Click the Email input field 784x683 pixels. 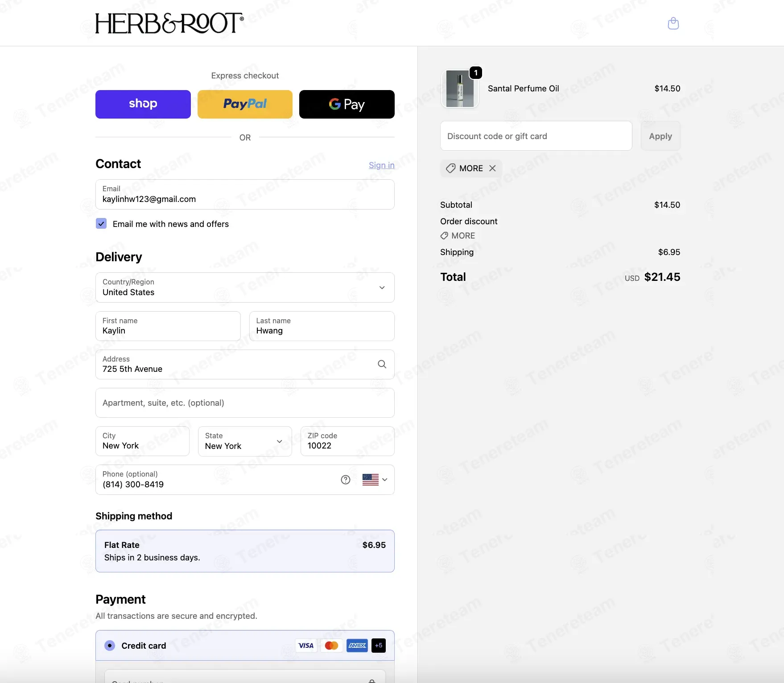pyautogui.click(x=245, y=194)
